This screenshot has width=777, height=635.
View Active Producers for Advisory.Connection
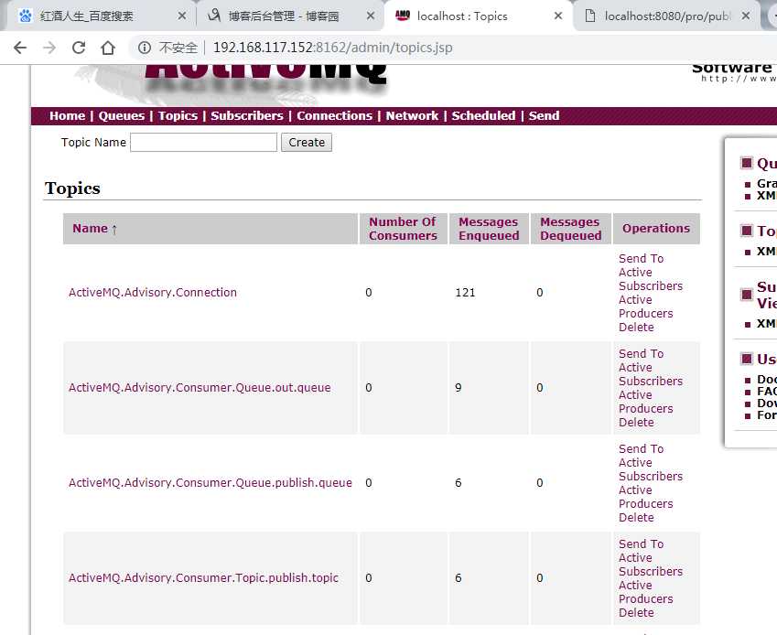tap(646, 307)
